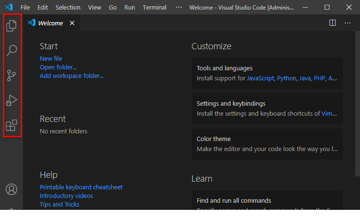Close the Welcome tab
The width and height of the screenshot is (360, 218).
click(72, 23)
